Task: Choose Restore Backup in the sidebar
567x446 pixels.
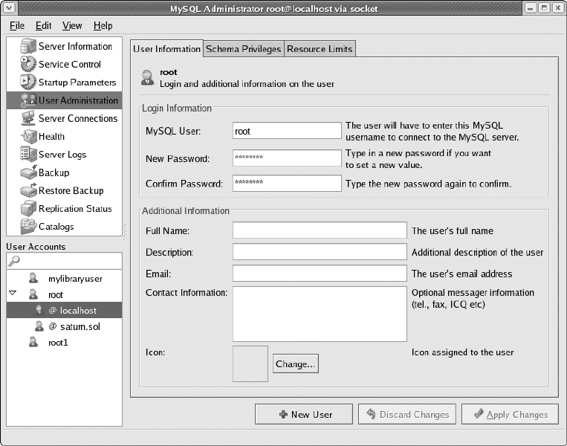Action: click(x=71, y=190)
